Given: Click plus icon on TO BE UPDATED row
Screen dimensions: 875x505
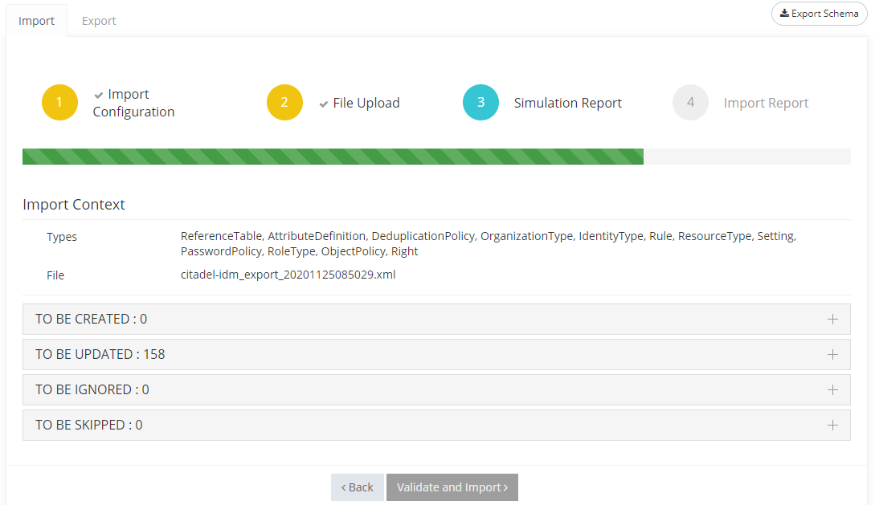Looking at the screenshot, I should tap(832, 355).
